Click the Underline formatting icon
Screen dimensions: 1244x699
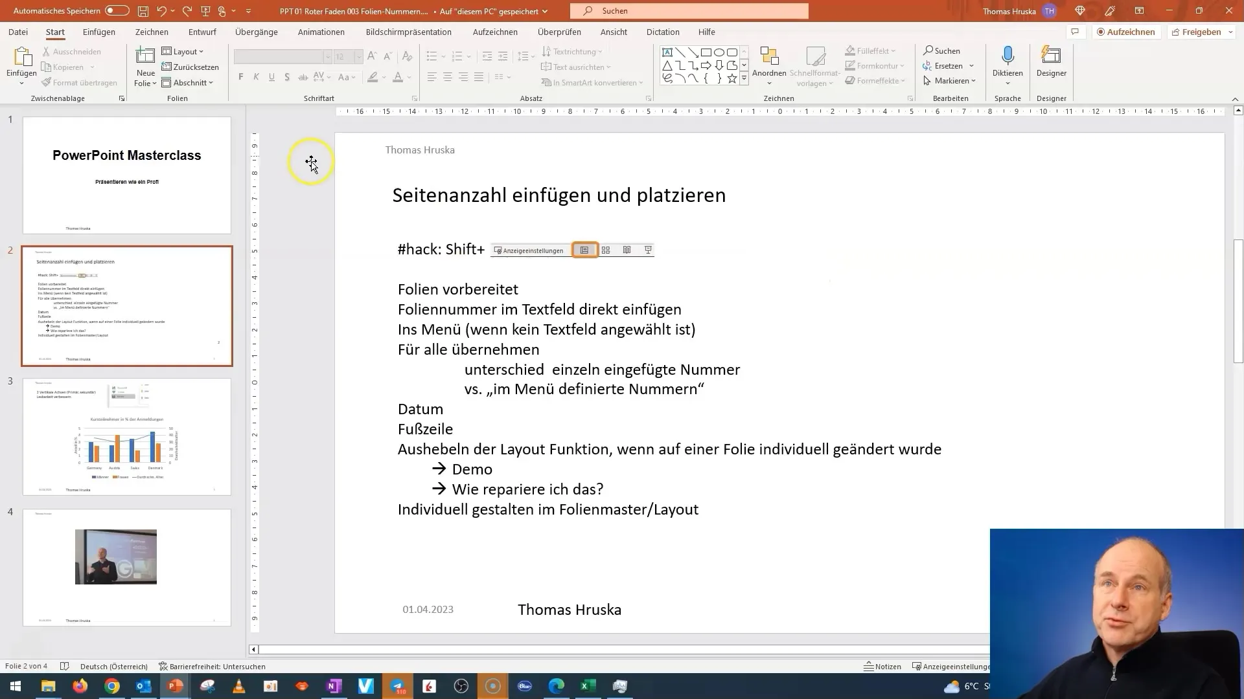[271, 77]
